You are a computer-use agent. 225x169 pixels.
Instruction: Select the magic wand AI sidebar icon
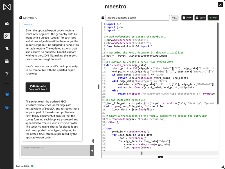7,36
